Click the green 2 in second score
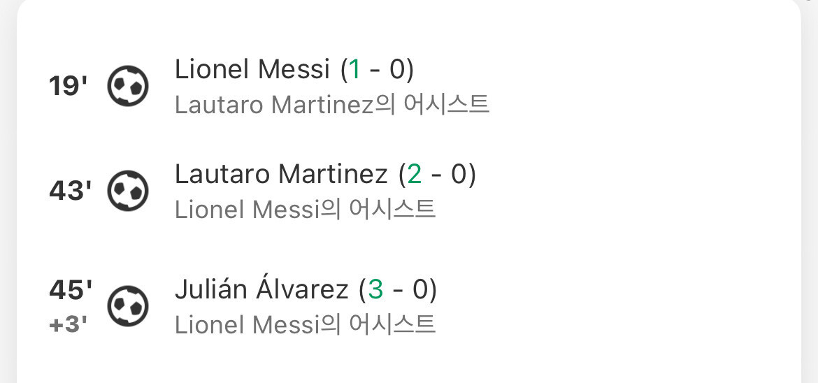This screenshot has height=383, width=818. pos(414,174)
